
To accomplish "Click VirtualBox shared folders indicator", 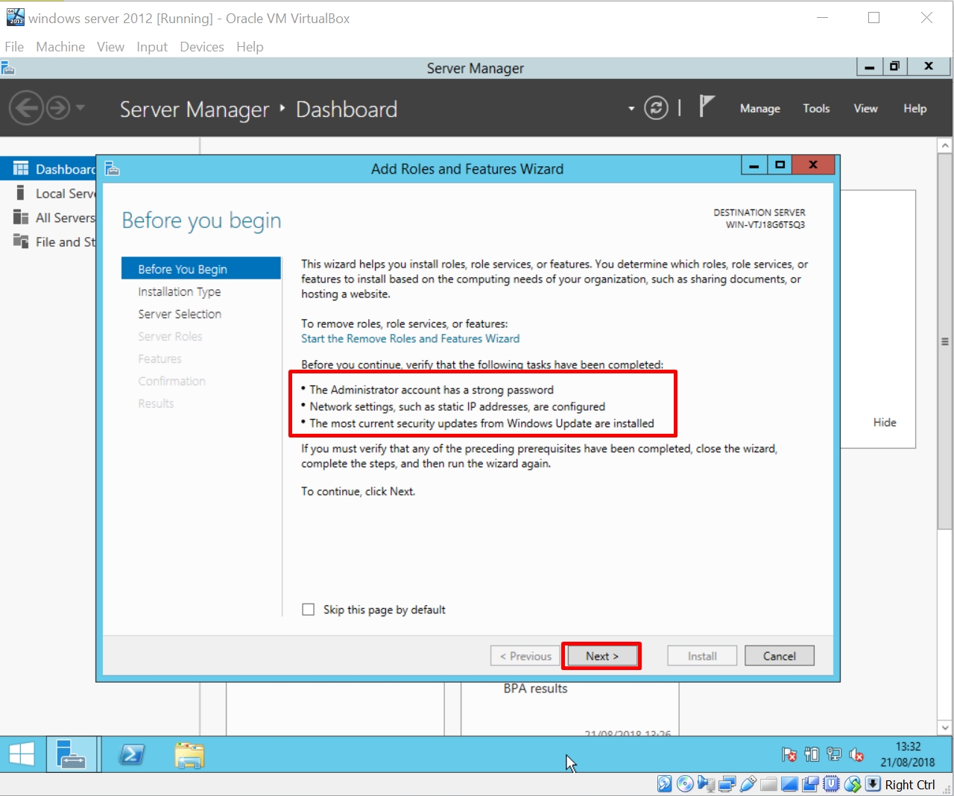I will pos(769,784).
